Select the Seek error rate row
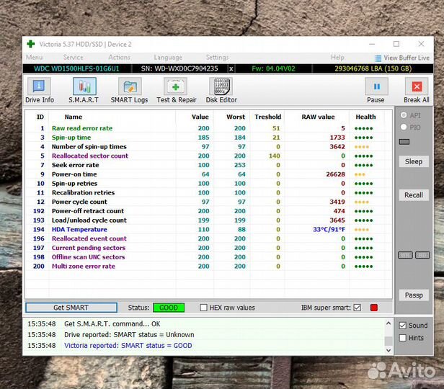 (x=209, y=165)
